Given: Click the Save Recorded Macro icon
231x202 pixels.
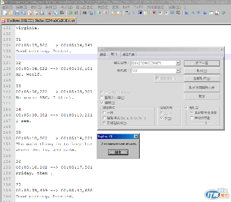Looking at the screenshot, I should click(x=179, y=13).
